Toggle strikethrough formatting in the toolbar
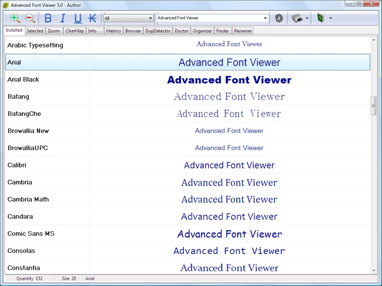This screenshot has width=382, height=286. pos(91,18)
